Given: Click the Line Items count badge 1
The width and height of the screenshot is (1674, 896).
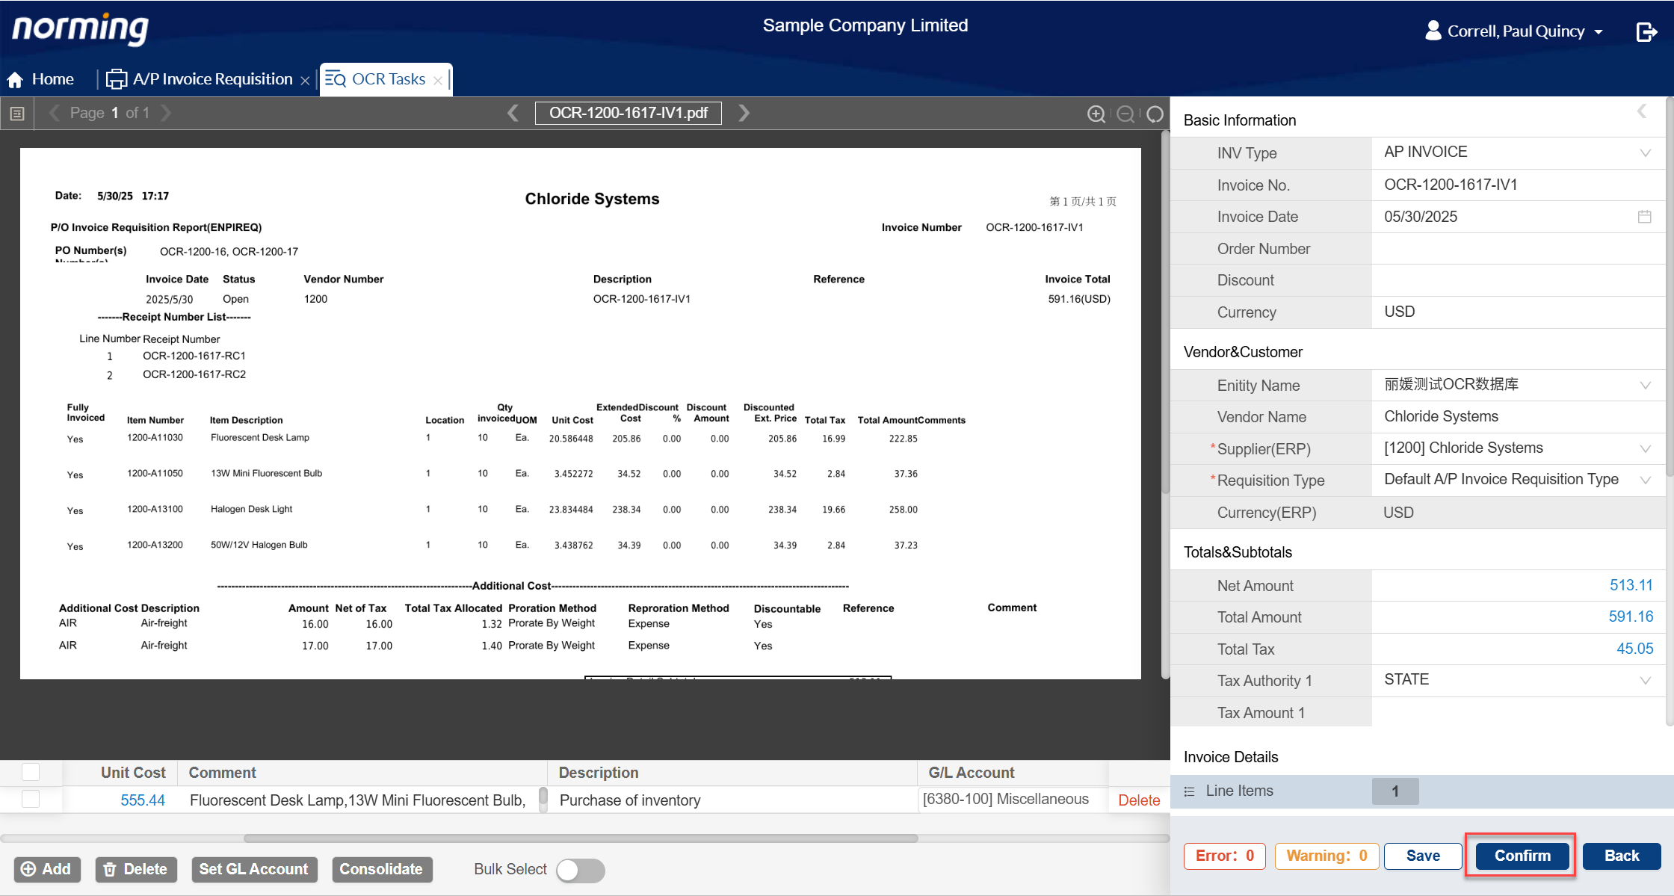Looking at the screenshot, I should click(1395, 791).
